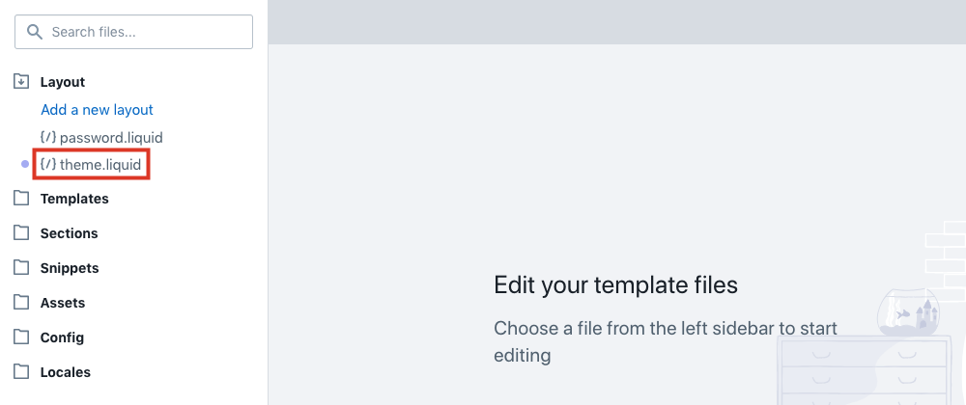Screen dimensions: 966x405
Task: Expand the Snippets folder
Action: click(x=70, y=269)
